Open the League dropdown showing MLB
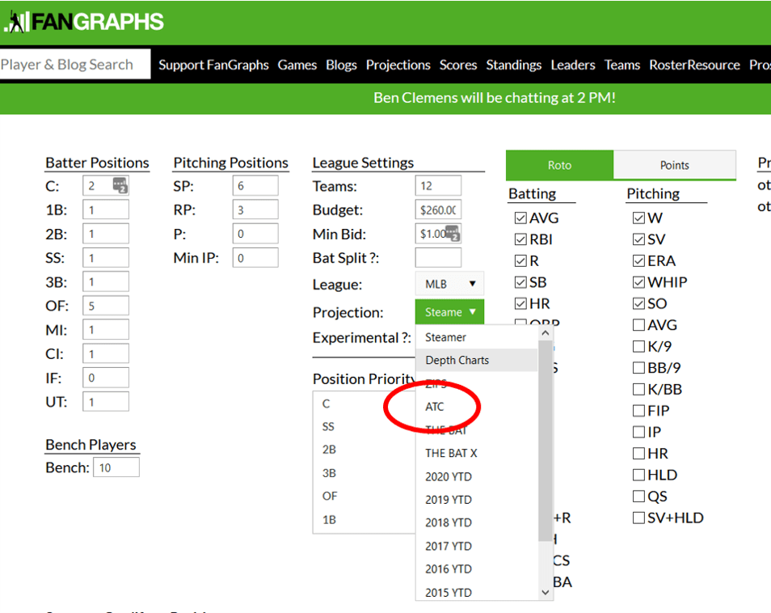Screen dimensions: 771x613 (449, 284)
